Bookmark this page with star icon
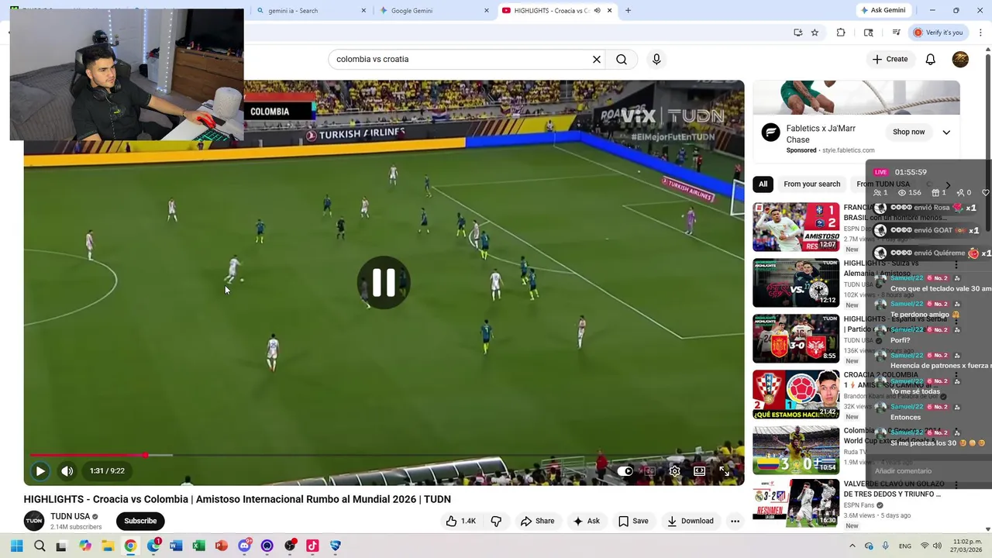 (x=815, y=33)
